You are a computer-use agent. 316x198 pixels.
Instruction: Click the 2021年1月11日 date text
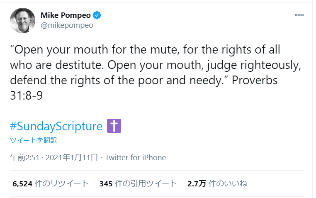coord(72,157)
